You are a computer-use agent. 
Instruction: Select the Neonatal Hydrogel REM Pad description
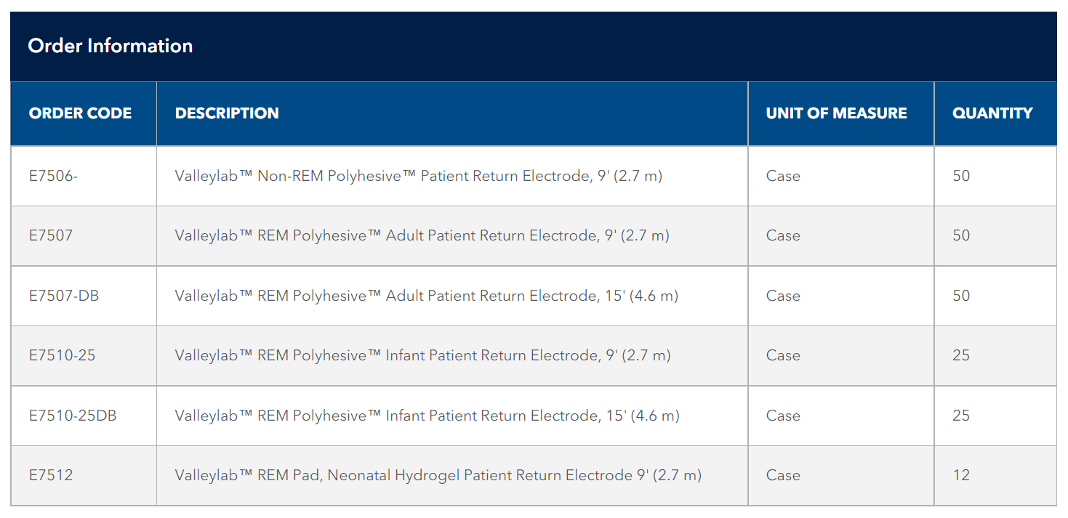(x=438, y=475)
